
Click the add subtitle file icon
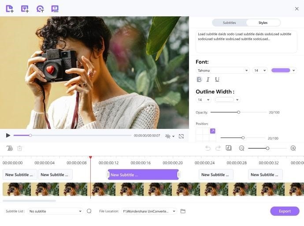click(x=25, y=8)
